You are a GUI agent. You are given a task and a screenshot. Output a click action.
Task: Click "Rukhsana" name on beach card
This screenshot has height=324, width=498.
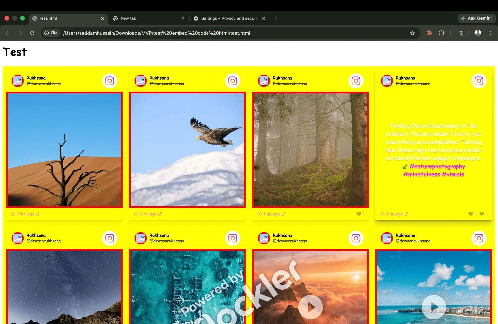405,235
